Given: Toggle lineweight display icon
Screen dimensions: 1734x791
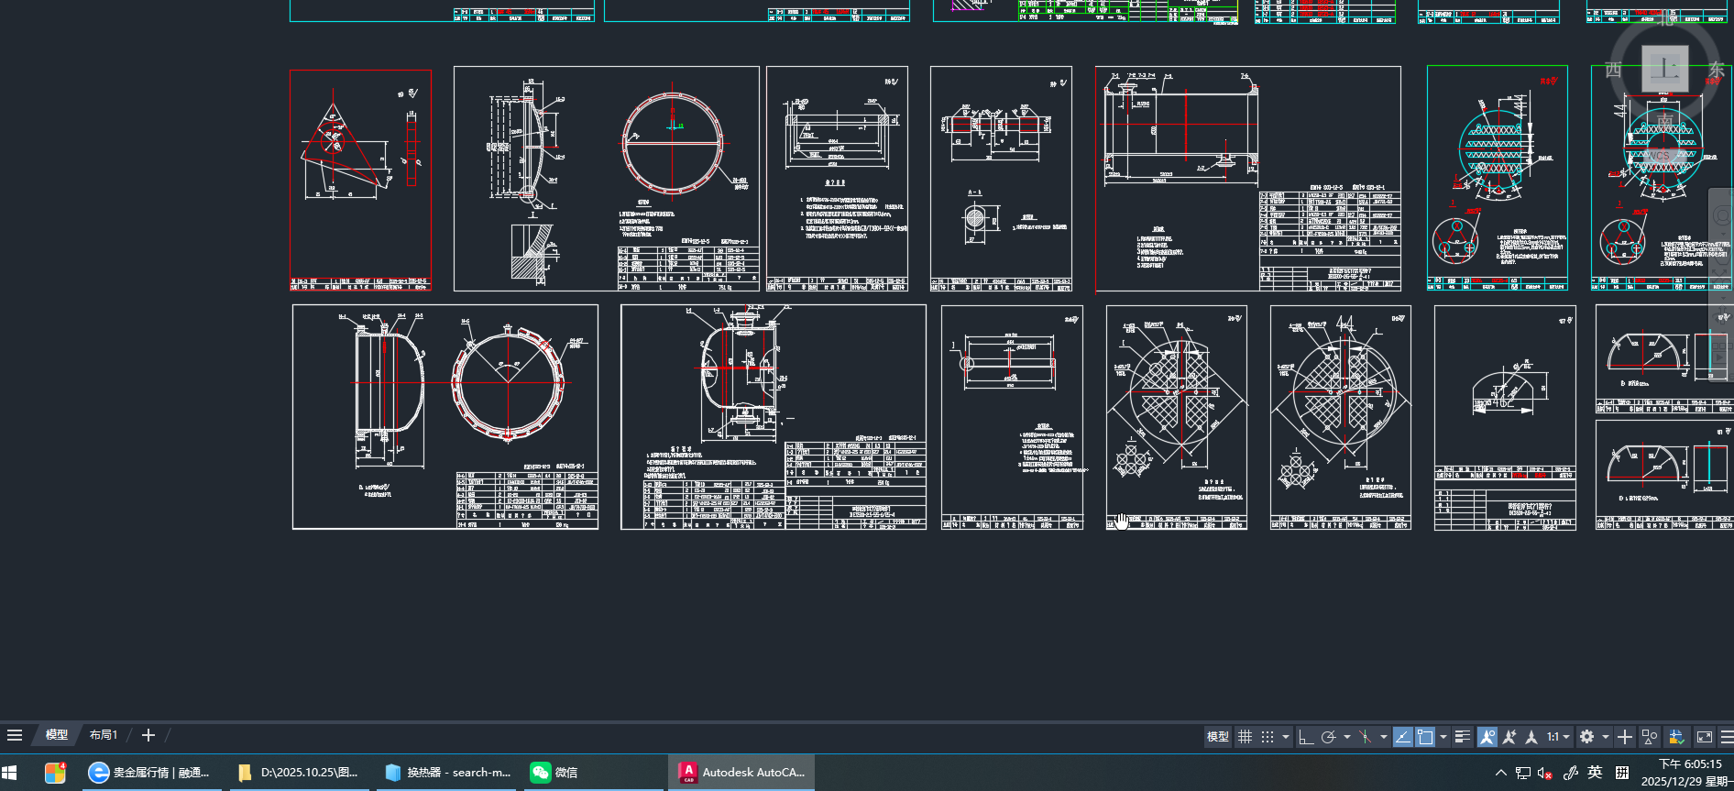Looking at the screenshot, I should [1463, 737].
